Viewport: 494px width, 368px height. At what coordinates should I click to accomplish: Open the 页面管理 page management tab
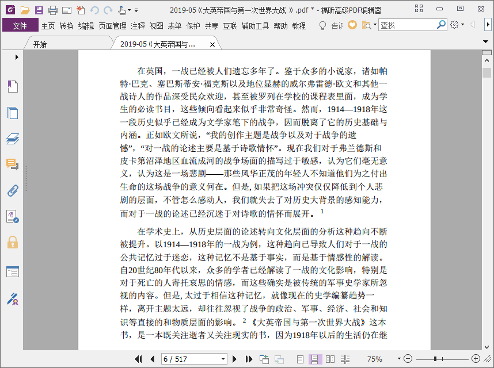click(x=112, y=26)
